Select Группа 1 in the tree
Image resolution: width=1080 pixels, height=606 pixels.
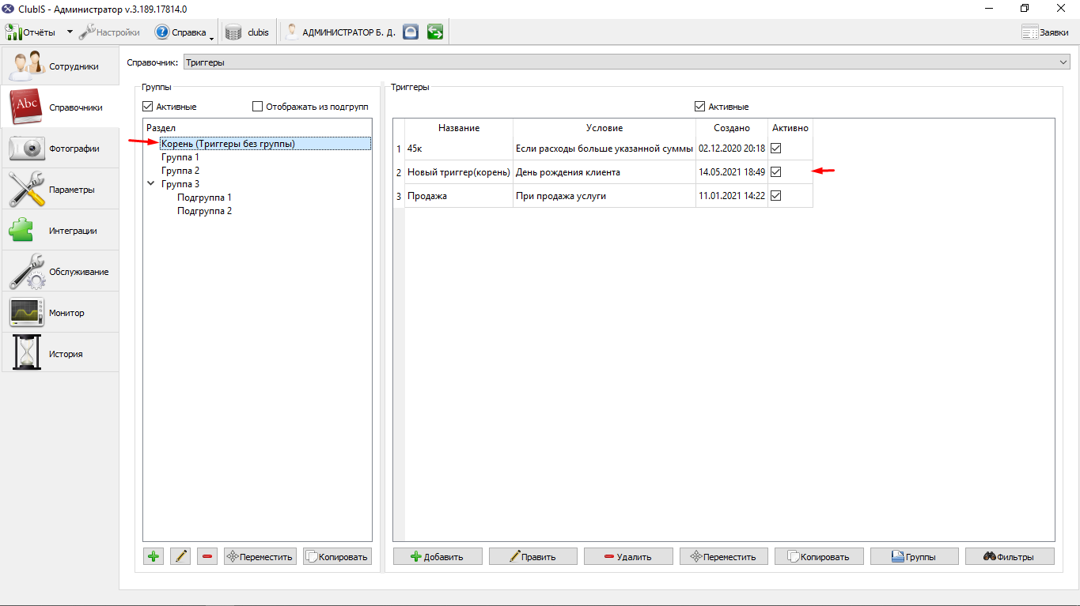180,157
